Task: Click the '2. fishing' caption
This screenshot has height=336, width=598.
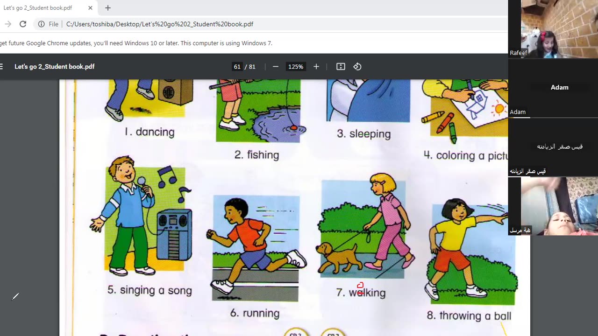Action: tap(256, 155)
